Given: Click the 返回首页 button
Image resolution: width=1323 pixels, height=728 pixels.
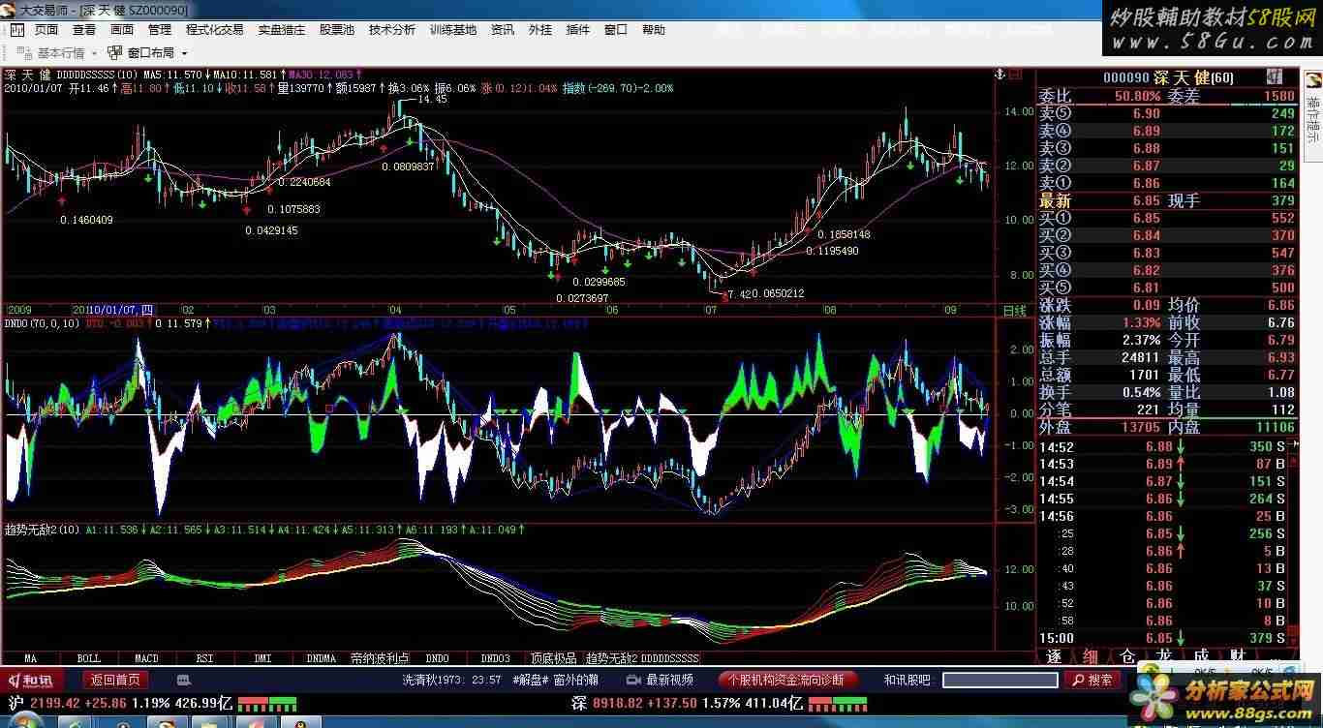Looking at the screenshot, I should point(116,680).
